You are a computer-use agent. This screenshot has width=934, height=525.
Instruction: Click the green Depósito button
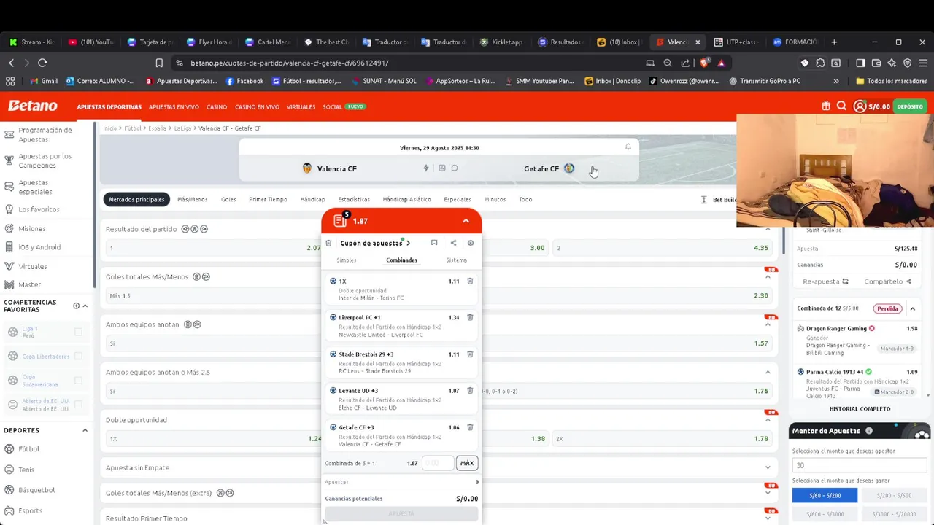pyautogui.click(x=910, y=106)
